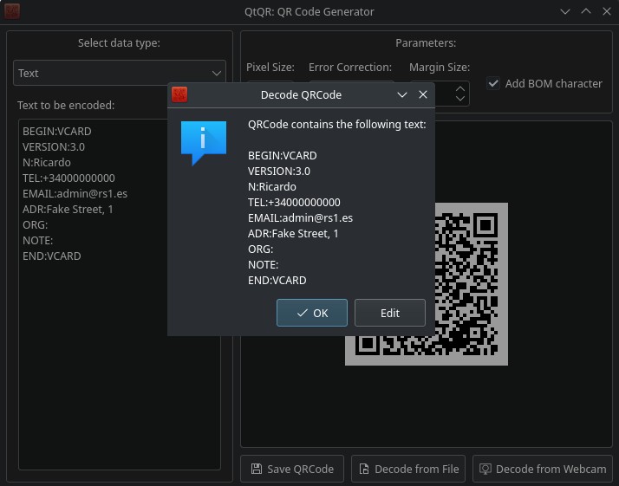The width and height of the screenshot is (619, 486).
Task: Click the TEL:+34000000000 line in the dialog
Action: coord(294,202)
